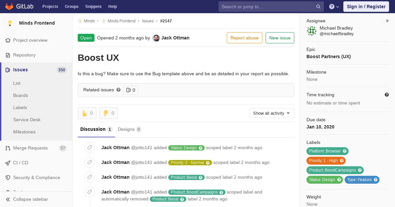Click the Jack Ottman author link in header
395x207 pixels.
pyautogui.click(x=175, y=38)
